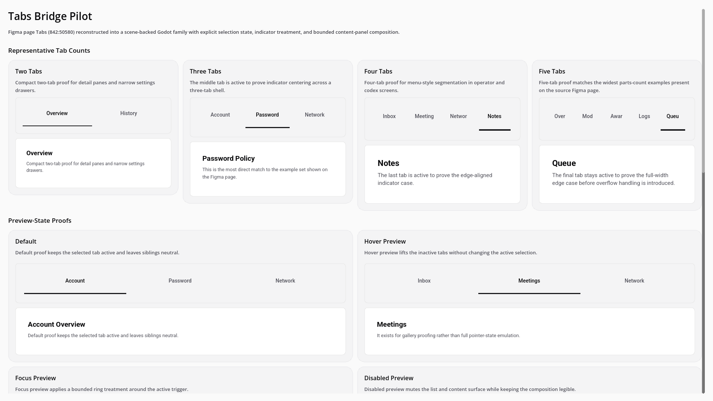Image resolution: width=713 pixels, height=401 pixels.
Task: Click "The last tab is active" panel text
Action: coord(435,179)
